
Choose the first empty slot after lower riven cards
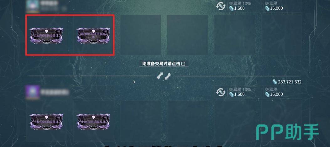pyautogui.click(x=141, y=121)
